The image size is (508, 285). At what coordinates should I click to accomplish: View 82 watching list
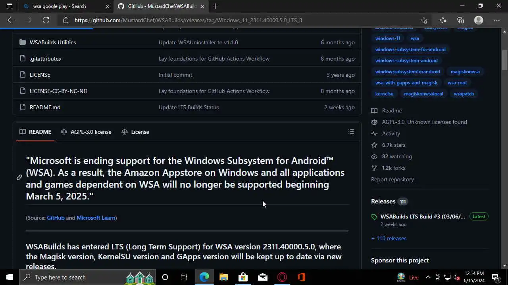(392, 156)
